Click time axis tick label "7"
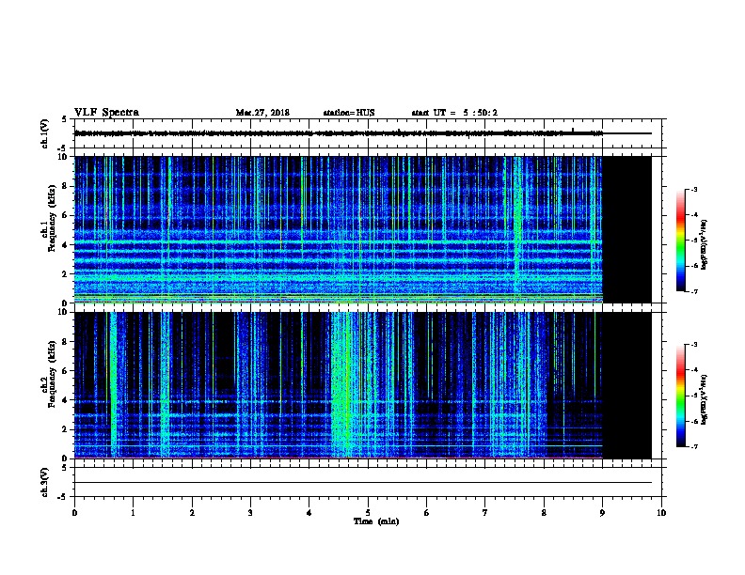The width and height of the screenshot is (745, 575). [x=485, y=513]
